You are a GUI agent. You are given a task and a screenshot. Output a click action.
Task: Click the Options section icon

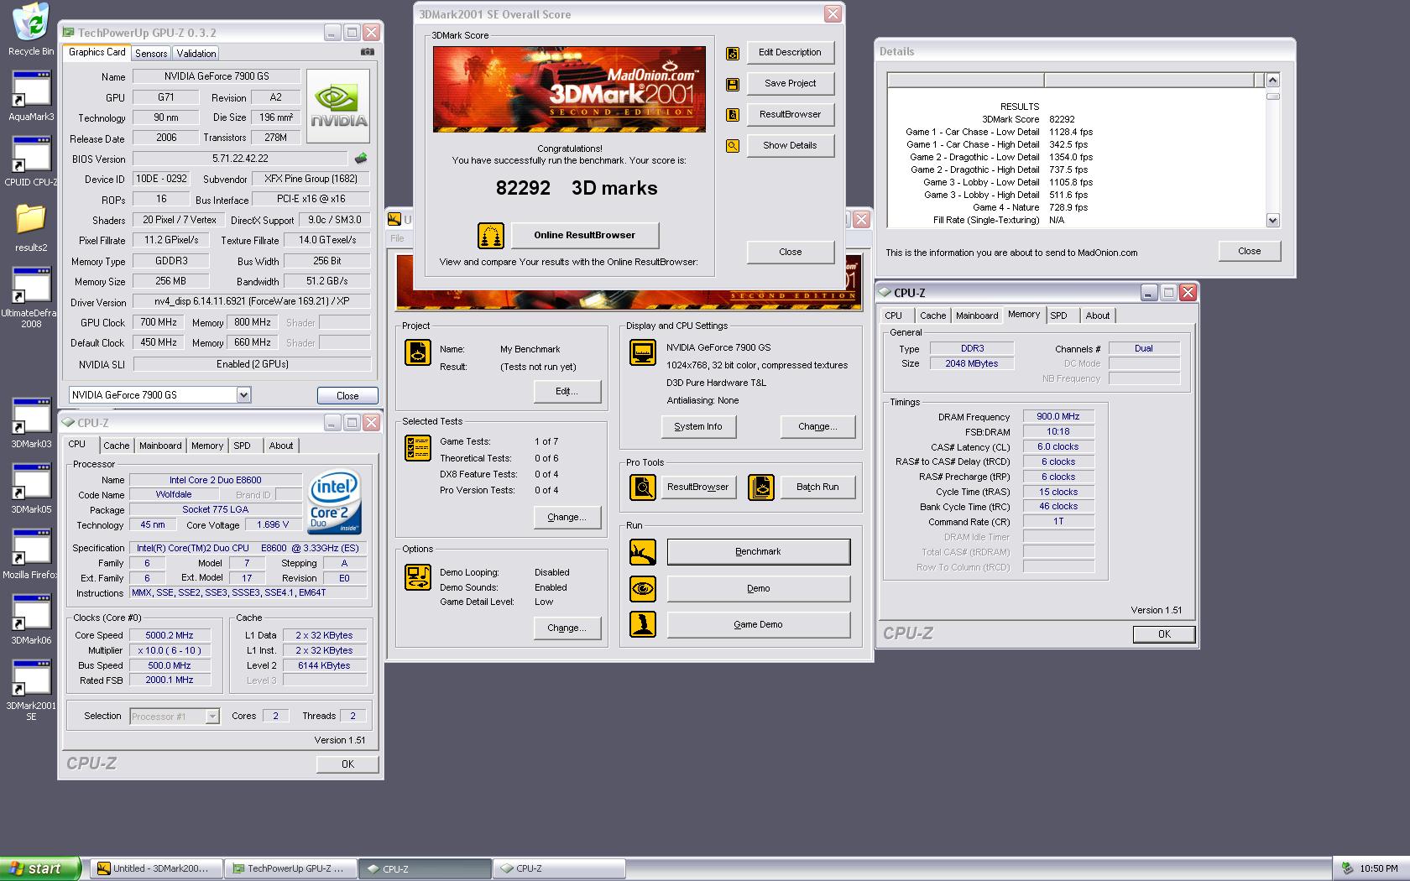(417, 577)
